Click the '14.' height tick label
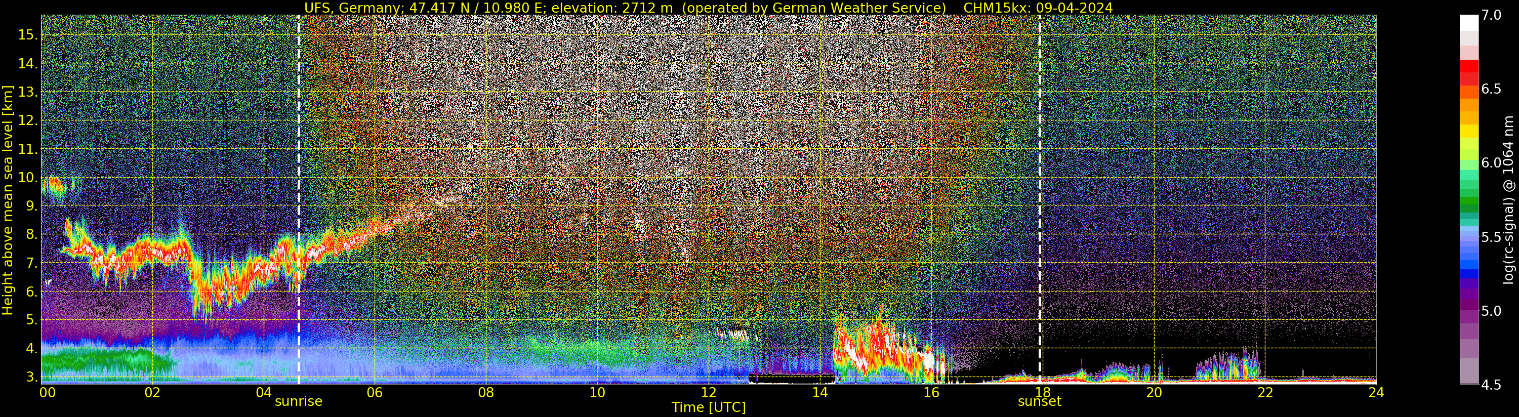The image size is (1519, 417). coord(28,64)
